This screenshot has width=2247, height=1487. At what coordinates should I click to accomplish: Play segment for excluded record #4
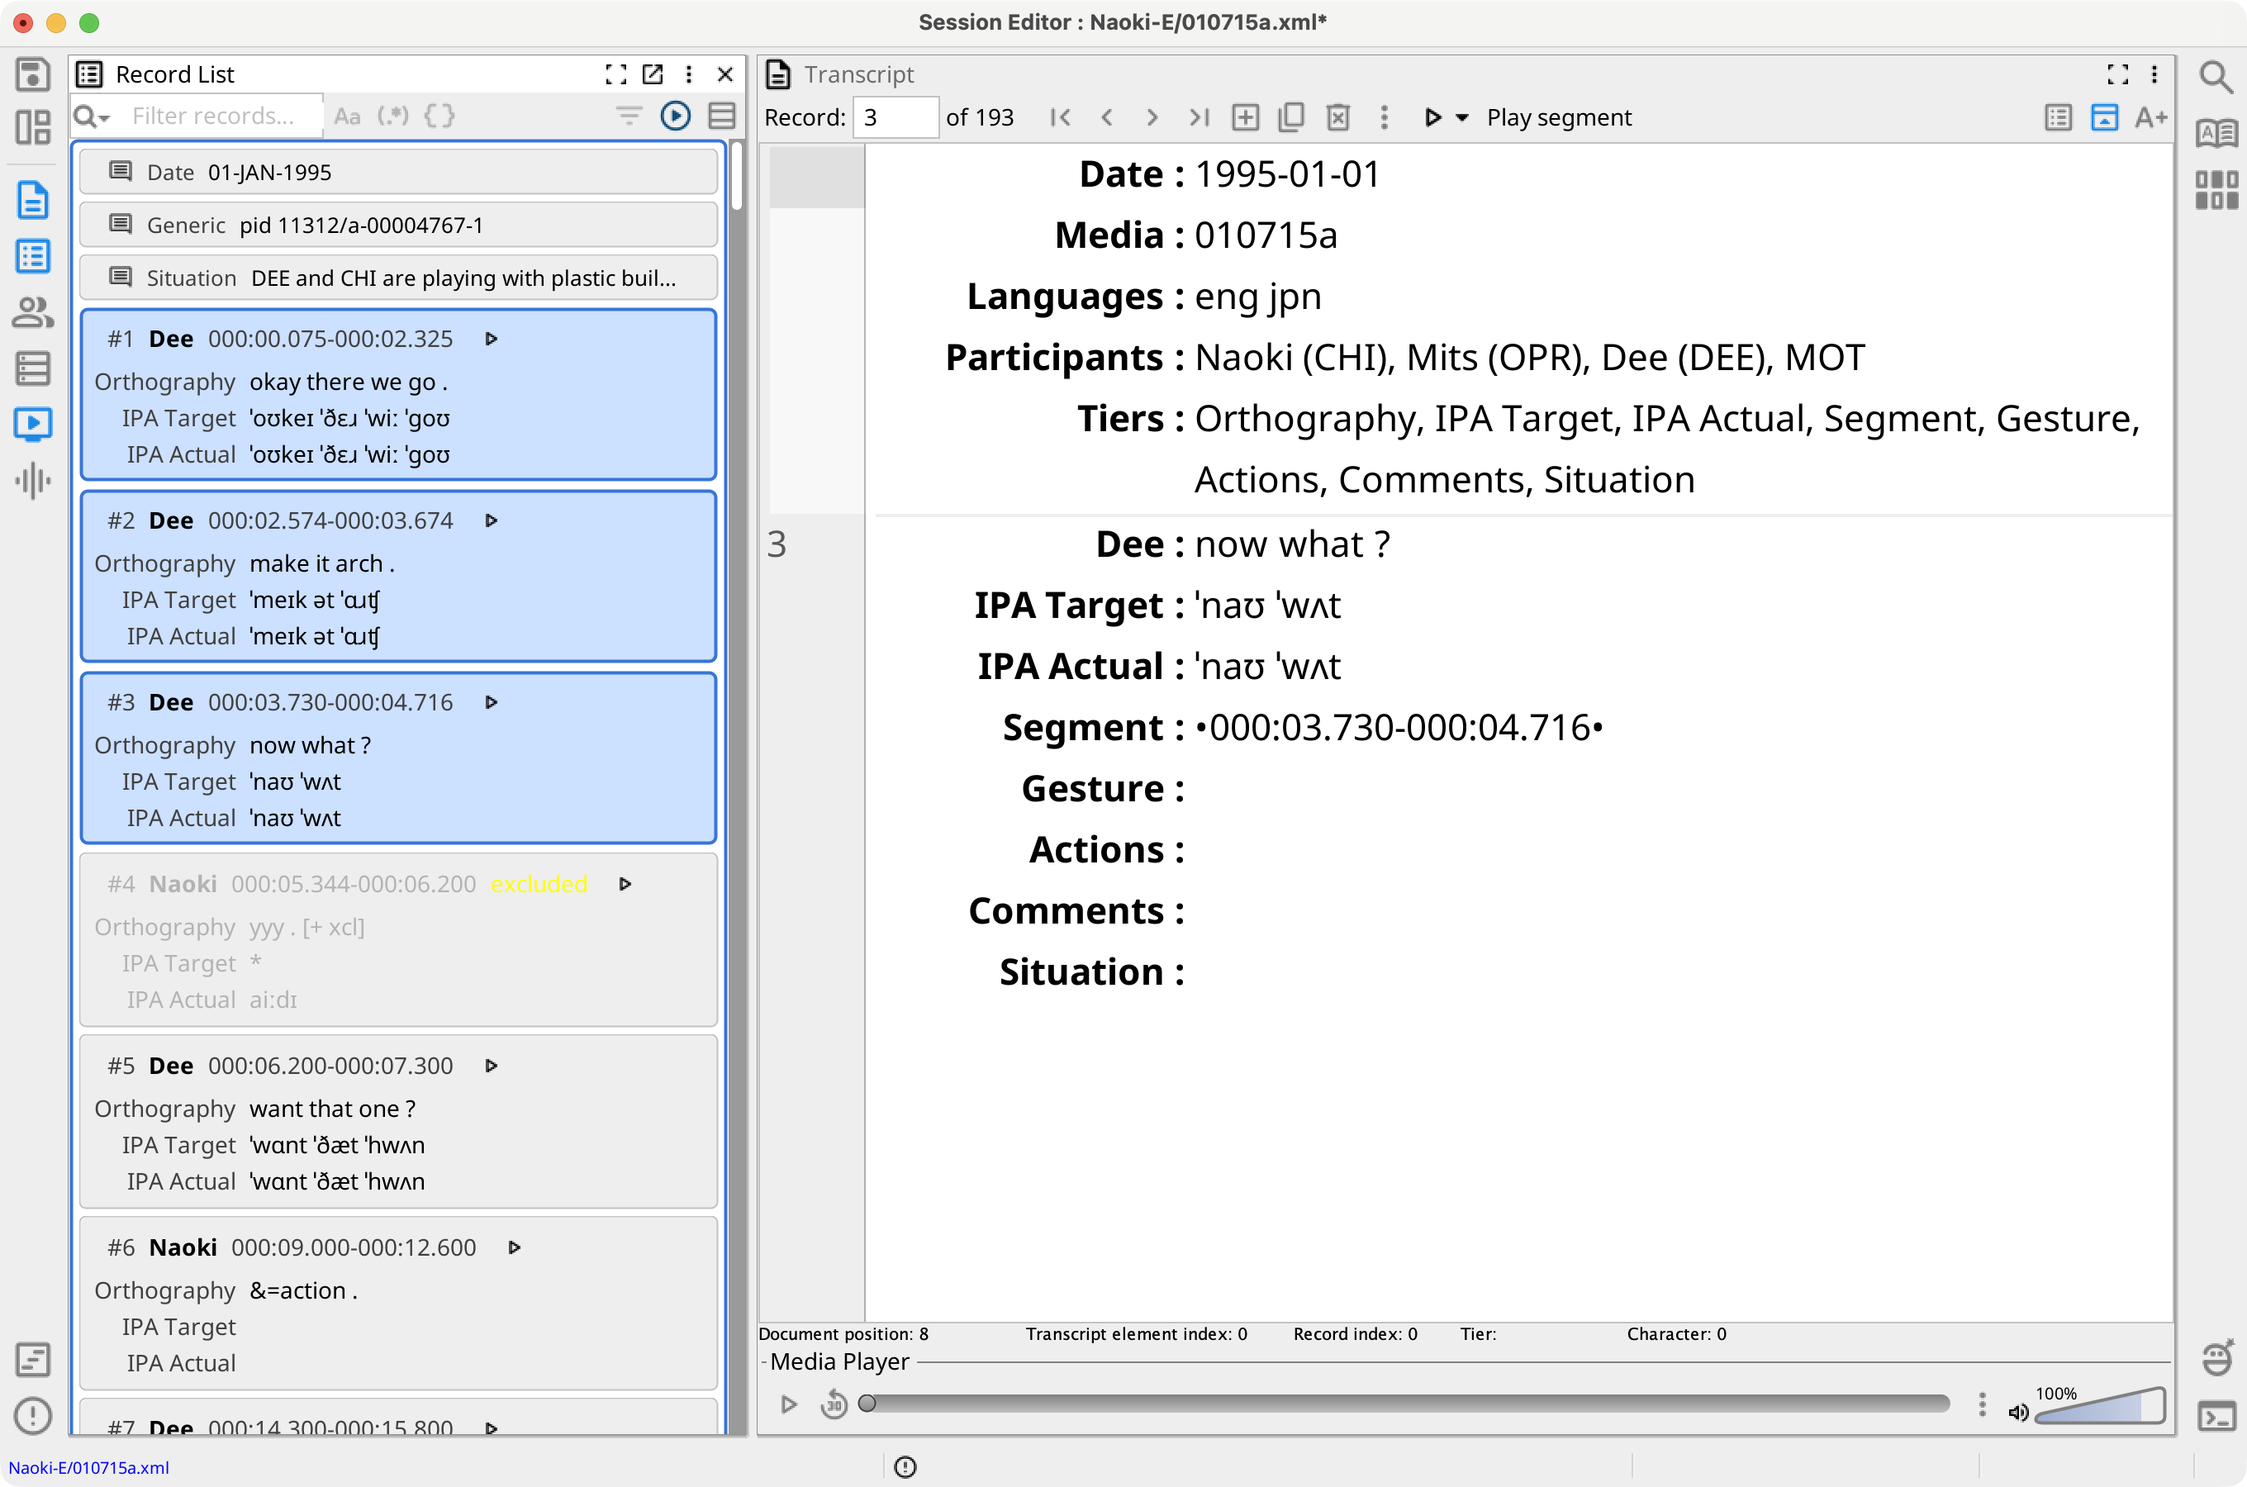(x=625, y=884)
